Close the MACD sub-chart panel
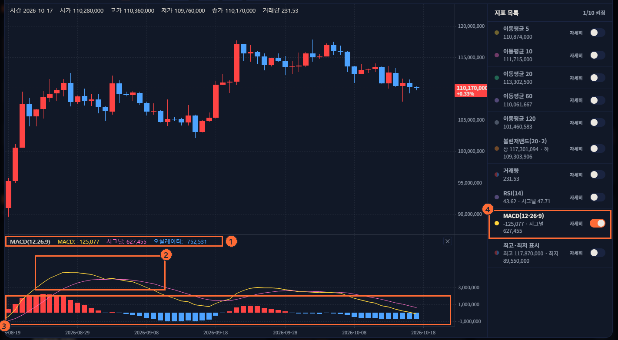The image size is (618, 340). point(448,241)
